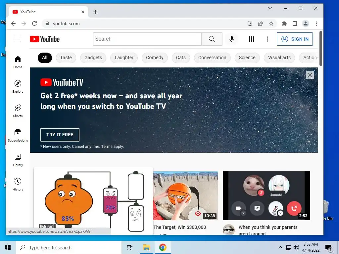
Task: Open the YouTube hamburger guide menu
Action: (x=18, y=39)
